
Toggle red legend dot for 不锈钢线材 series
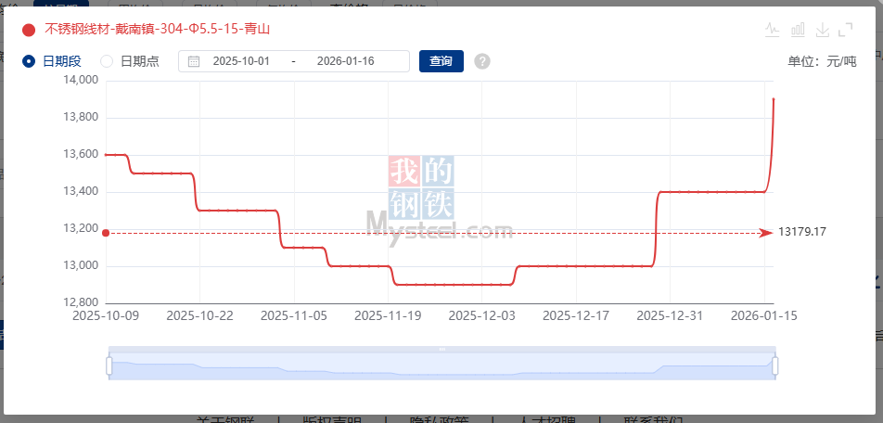[x=29, y=30]
